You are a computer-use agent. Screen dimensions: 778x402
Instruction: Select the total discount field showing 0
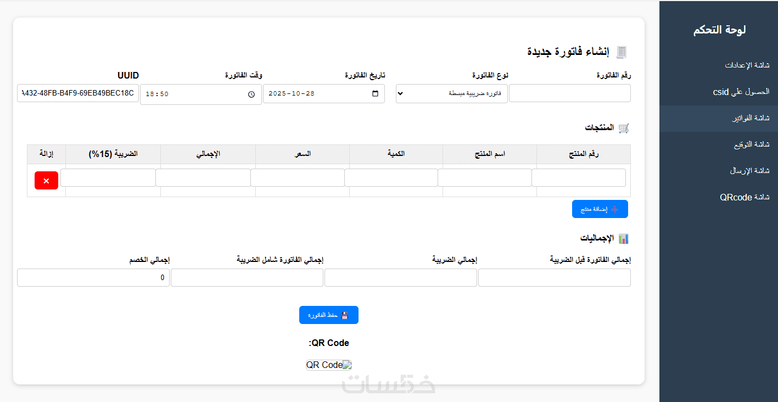point(93,278)
